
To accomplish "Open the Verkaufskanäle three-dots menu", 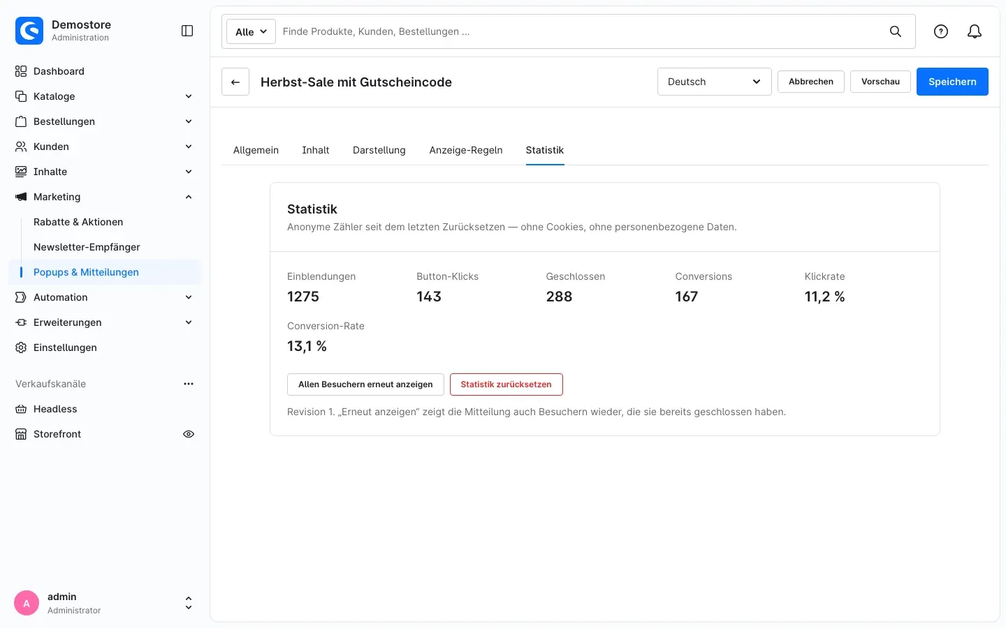I will pos(189,384).
